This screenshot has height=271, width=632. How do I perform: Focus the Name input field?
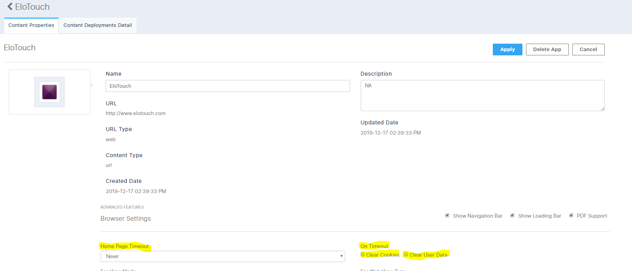click(228, 86)
